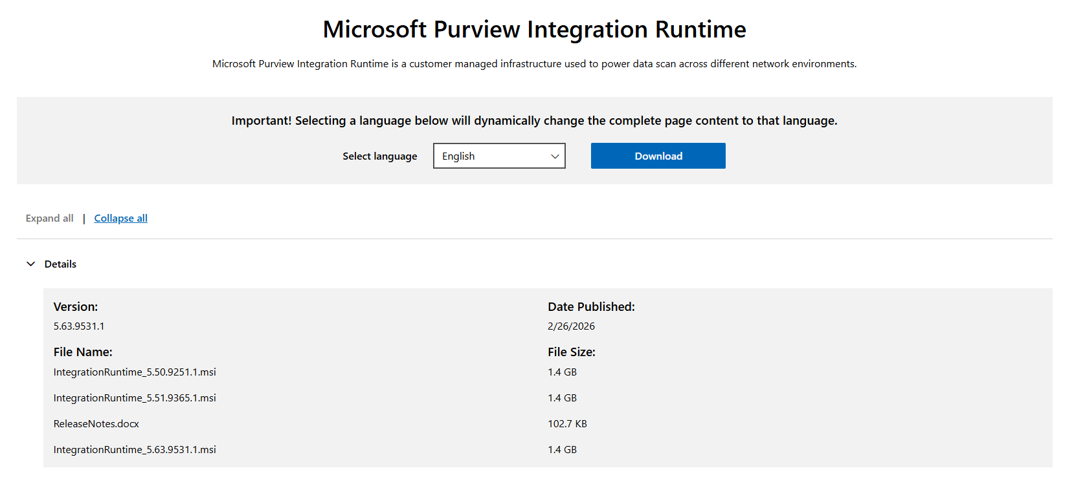Click the File Size: label
The width and height of the screenshot is (1074, 477).
coord(572,352)
